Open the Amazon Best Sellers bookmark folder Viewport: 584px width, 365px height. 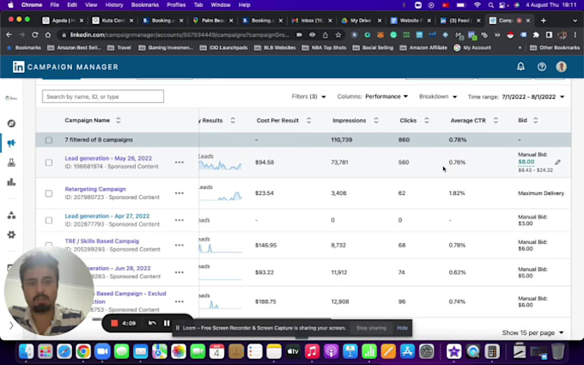(x=75, y=48)
